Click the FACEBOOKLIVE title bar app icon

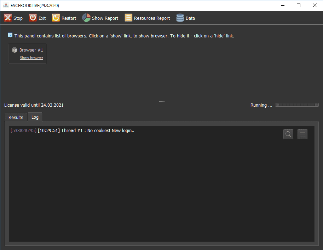click(6, 5)
